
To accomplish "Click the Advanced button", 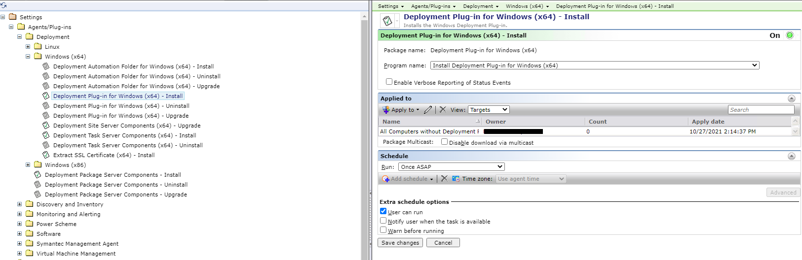I will pyautogui.click(x=783, y=193).
